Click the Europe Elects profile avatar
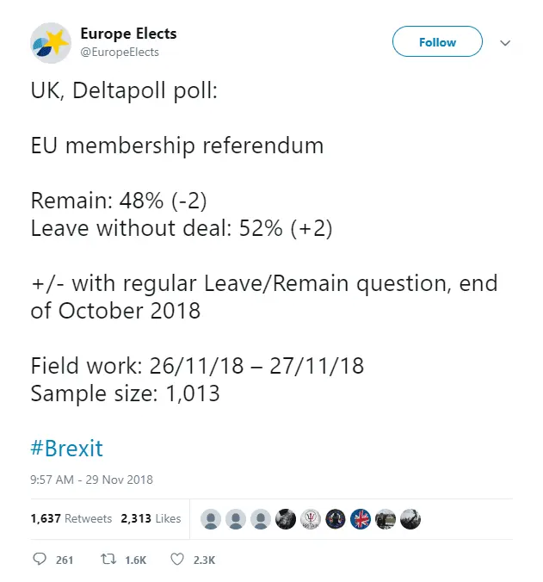Image resolution: width=543 pixels, height=582 pixels. coord(51,42)
